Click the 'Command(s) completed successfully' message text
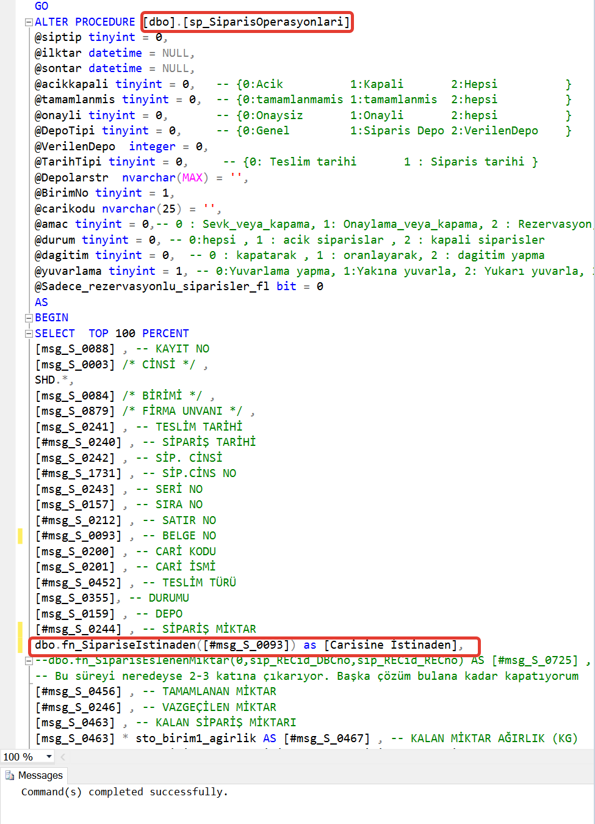Viewport: 595px width, 824px height. (124, 792)
